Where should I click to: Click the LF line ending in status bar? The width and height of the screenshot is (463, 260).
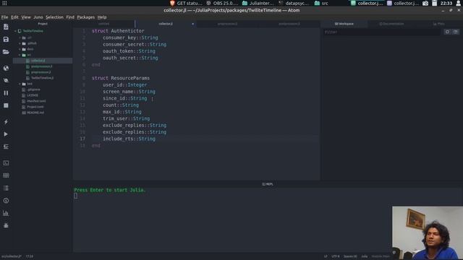click(326, 256)
